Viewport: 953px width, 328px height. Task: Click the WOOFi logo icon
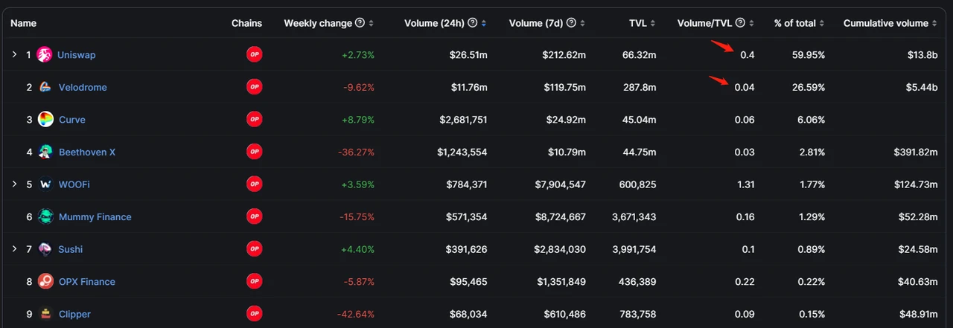pyautogui.click(x=45, y=184)
